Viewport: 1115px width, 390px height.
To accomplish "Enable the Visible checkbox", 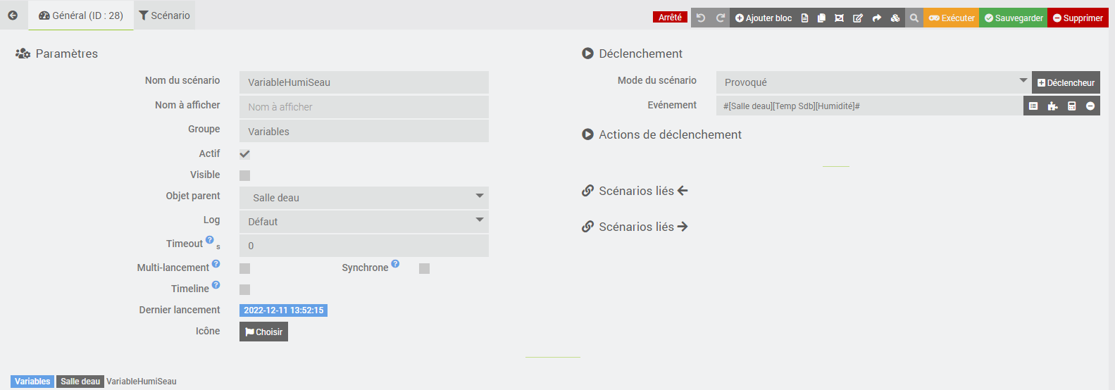I will tap(244, 175).
